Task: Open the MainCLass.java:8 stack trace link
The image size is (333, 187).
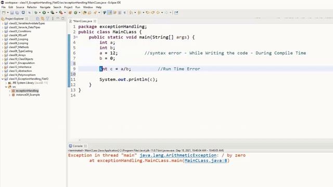Action: point(206,161)
